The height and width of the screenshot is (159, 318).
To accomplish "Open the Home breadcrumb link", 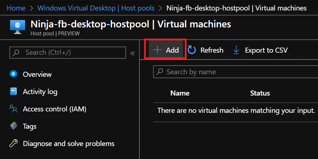I will point(16,8).
